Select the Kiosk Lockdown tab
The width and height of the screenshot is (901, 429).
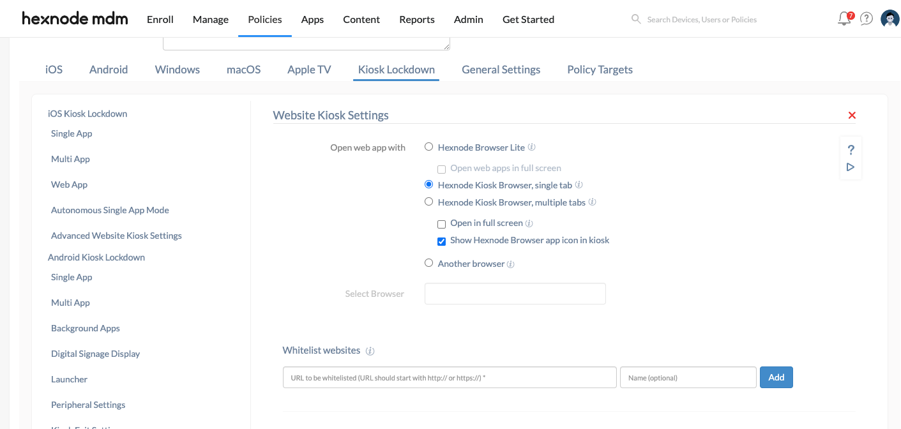point(397,70)
